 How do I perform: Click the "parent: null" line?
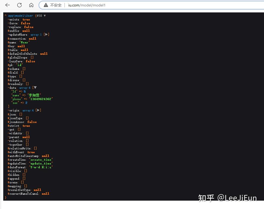pyautogui.click(x=19, y=137)
